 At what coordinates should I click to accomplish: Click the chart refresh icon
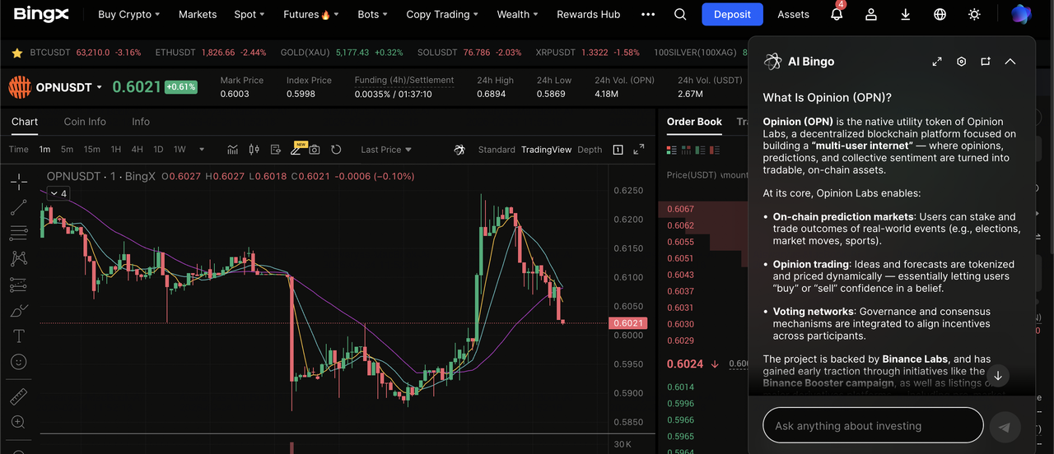(336, 150)
